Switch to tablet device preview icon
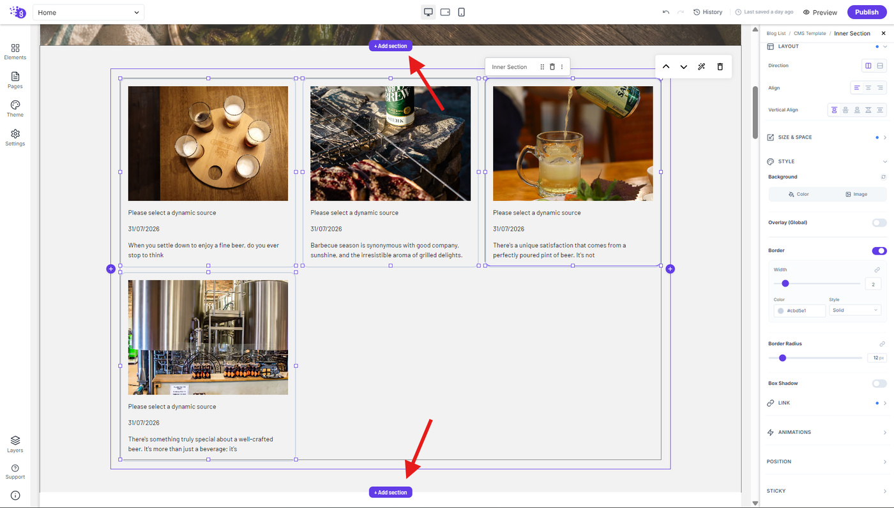Image resolution: width=894 pixels, height=508 pixels. pyautogui.click(x=445, y=12)
